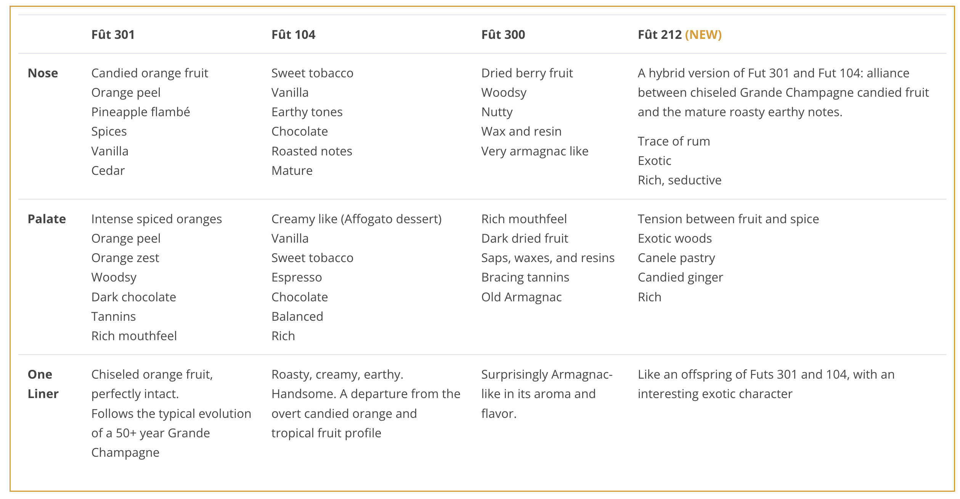
Task: Click 'Creamy like (Affogato dessert)' text
Action: click(x=356, y=219)
